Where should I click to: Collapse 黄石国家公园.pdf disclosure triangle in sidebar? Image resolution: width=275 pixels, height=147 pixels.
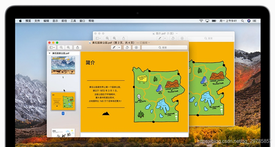click(50, 53)
